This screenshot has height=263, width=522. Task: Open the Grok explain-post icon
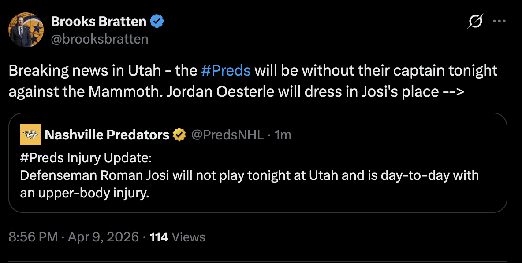click(x=476, y=21)
